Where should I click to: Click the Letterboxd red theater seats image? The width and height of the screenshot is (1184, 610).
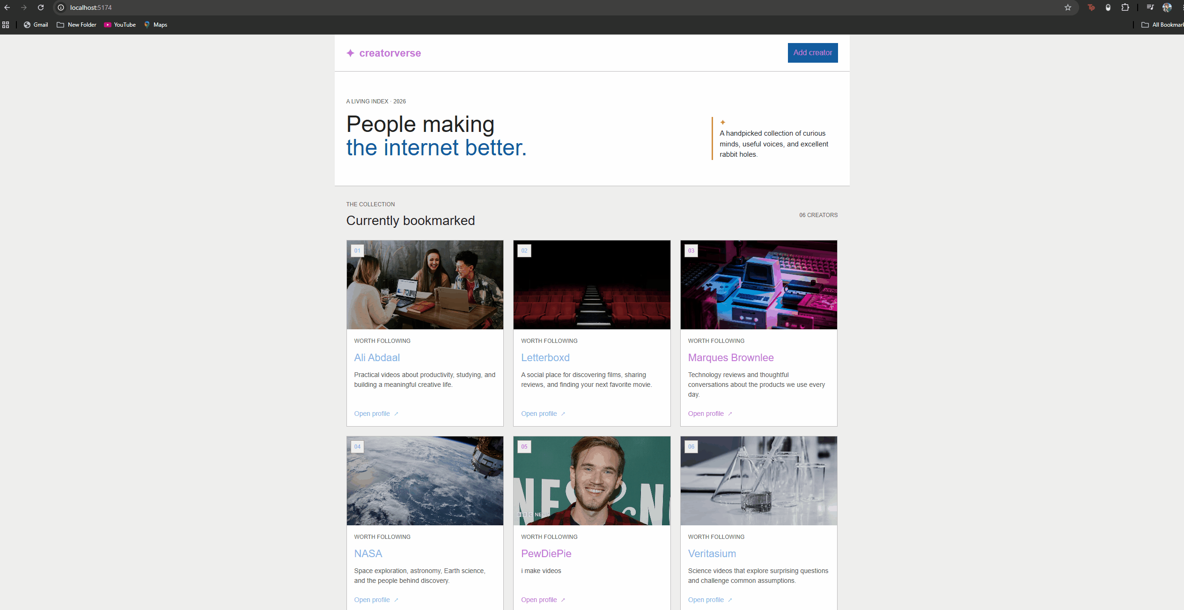[592, 285]
